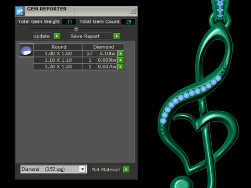Image resolution: width=251 pixels, height=188 pixels.
Task: Close the Gem Reporter window
Action: point(133,11)
